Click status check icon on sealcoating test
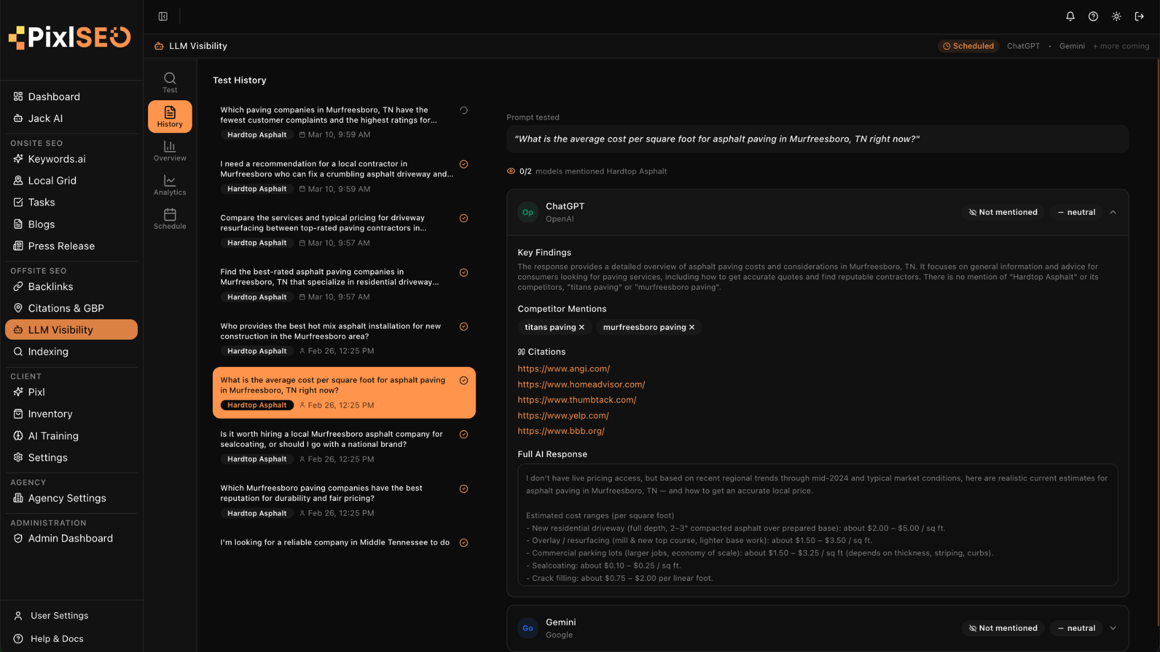Screen dimensions: 1160x652 [x=464, y=435]
